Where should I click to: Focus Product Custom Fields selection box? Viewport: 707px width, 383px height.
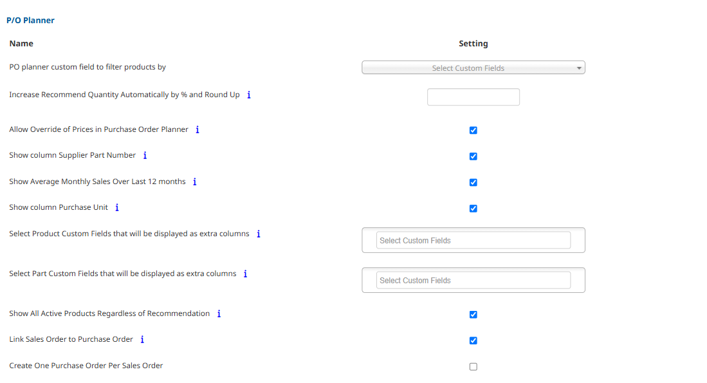click(x=473, y=241)
